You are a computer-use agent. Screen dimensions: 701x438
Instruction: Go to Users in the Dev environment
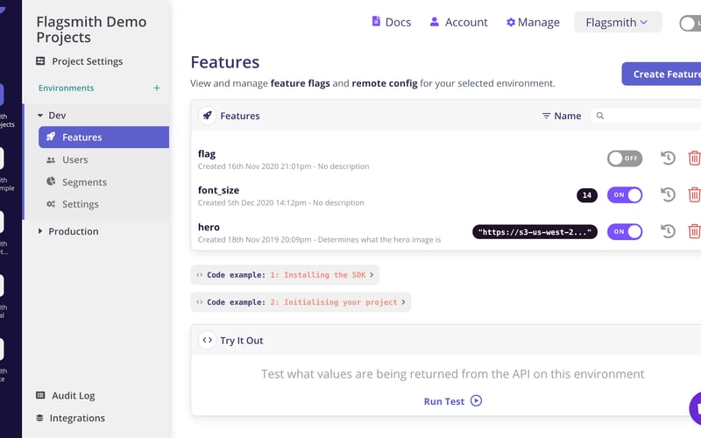pos(74,160)
